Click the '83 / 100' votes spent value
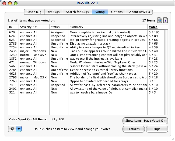 tap(58, 119)
